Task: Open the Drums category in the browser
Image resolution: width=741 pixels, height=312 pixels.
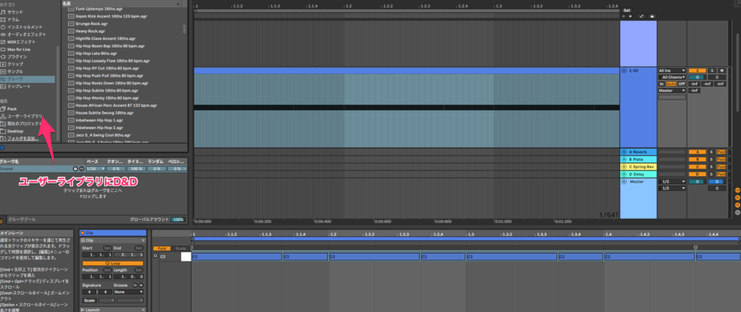Action: coord(15,19)
